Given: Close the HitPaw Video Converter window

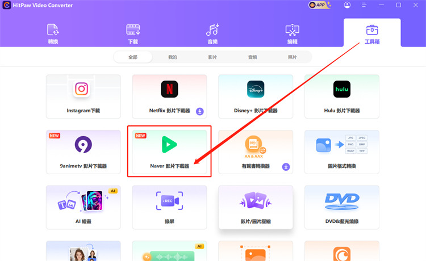Looking at the screenshot, I should 416,5.
